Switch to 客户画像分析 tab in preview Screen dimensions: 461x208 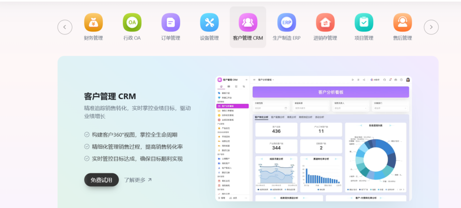coord(277,117)
